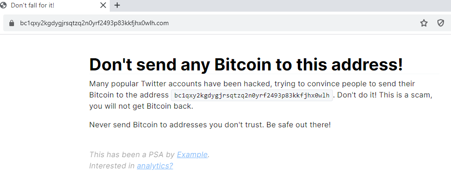Close the "Don't fall for it!" tab

tap(103, 5)
